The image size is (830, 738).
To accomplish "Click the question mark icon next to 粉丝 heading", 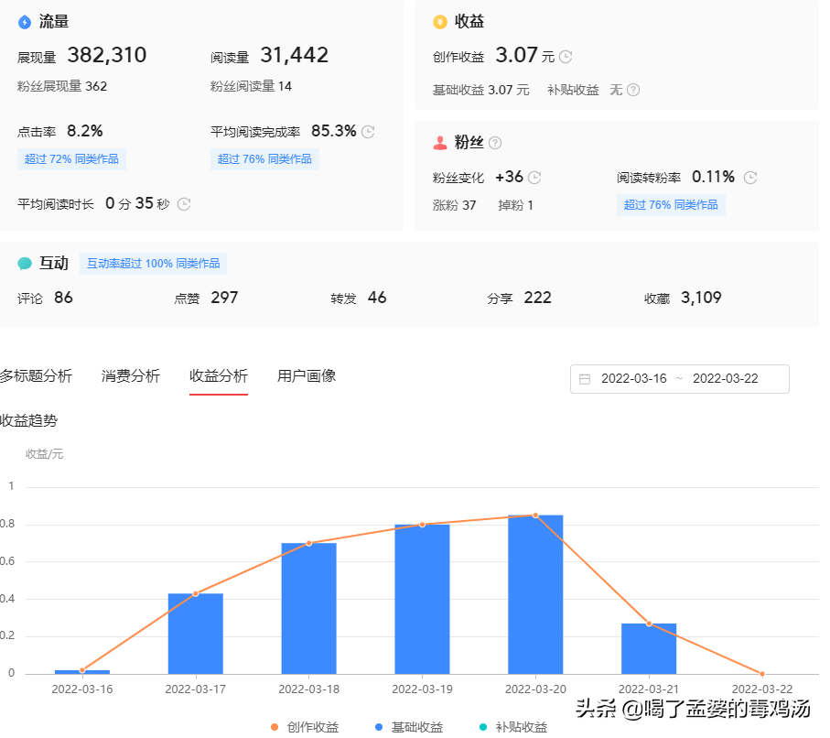I will pos(495,143).
